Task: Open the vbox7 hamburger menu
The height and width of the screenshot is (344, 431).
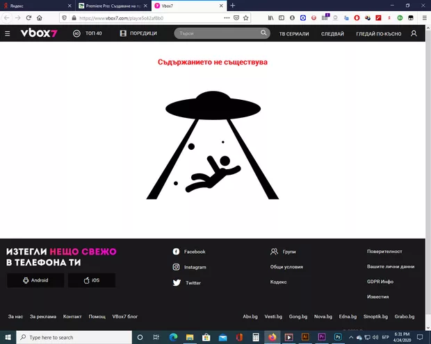Action: coord(8,33)
